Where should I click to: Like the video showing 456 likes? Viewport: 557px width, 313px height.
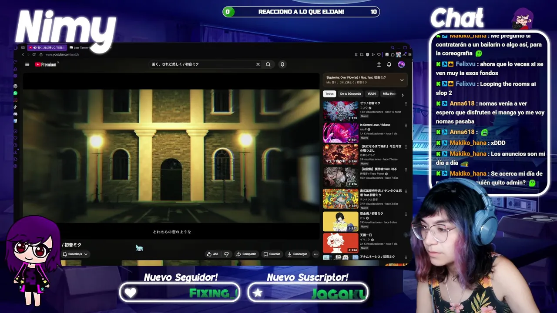click(213, 254)
